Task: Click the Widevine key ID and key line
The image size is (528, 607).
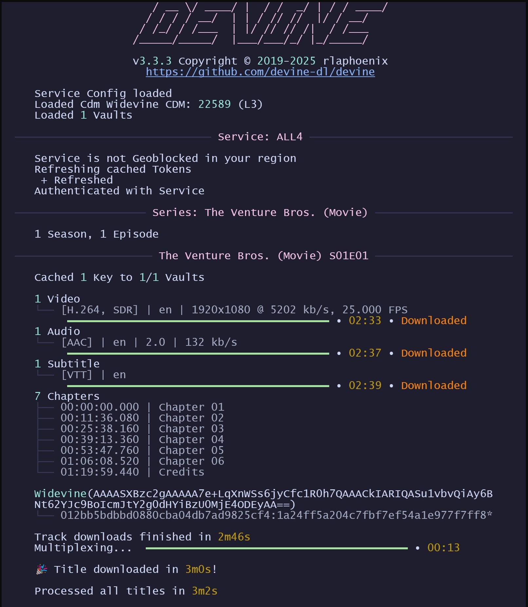Action: (x=276, y=515)
